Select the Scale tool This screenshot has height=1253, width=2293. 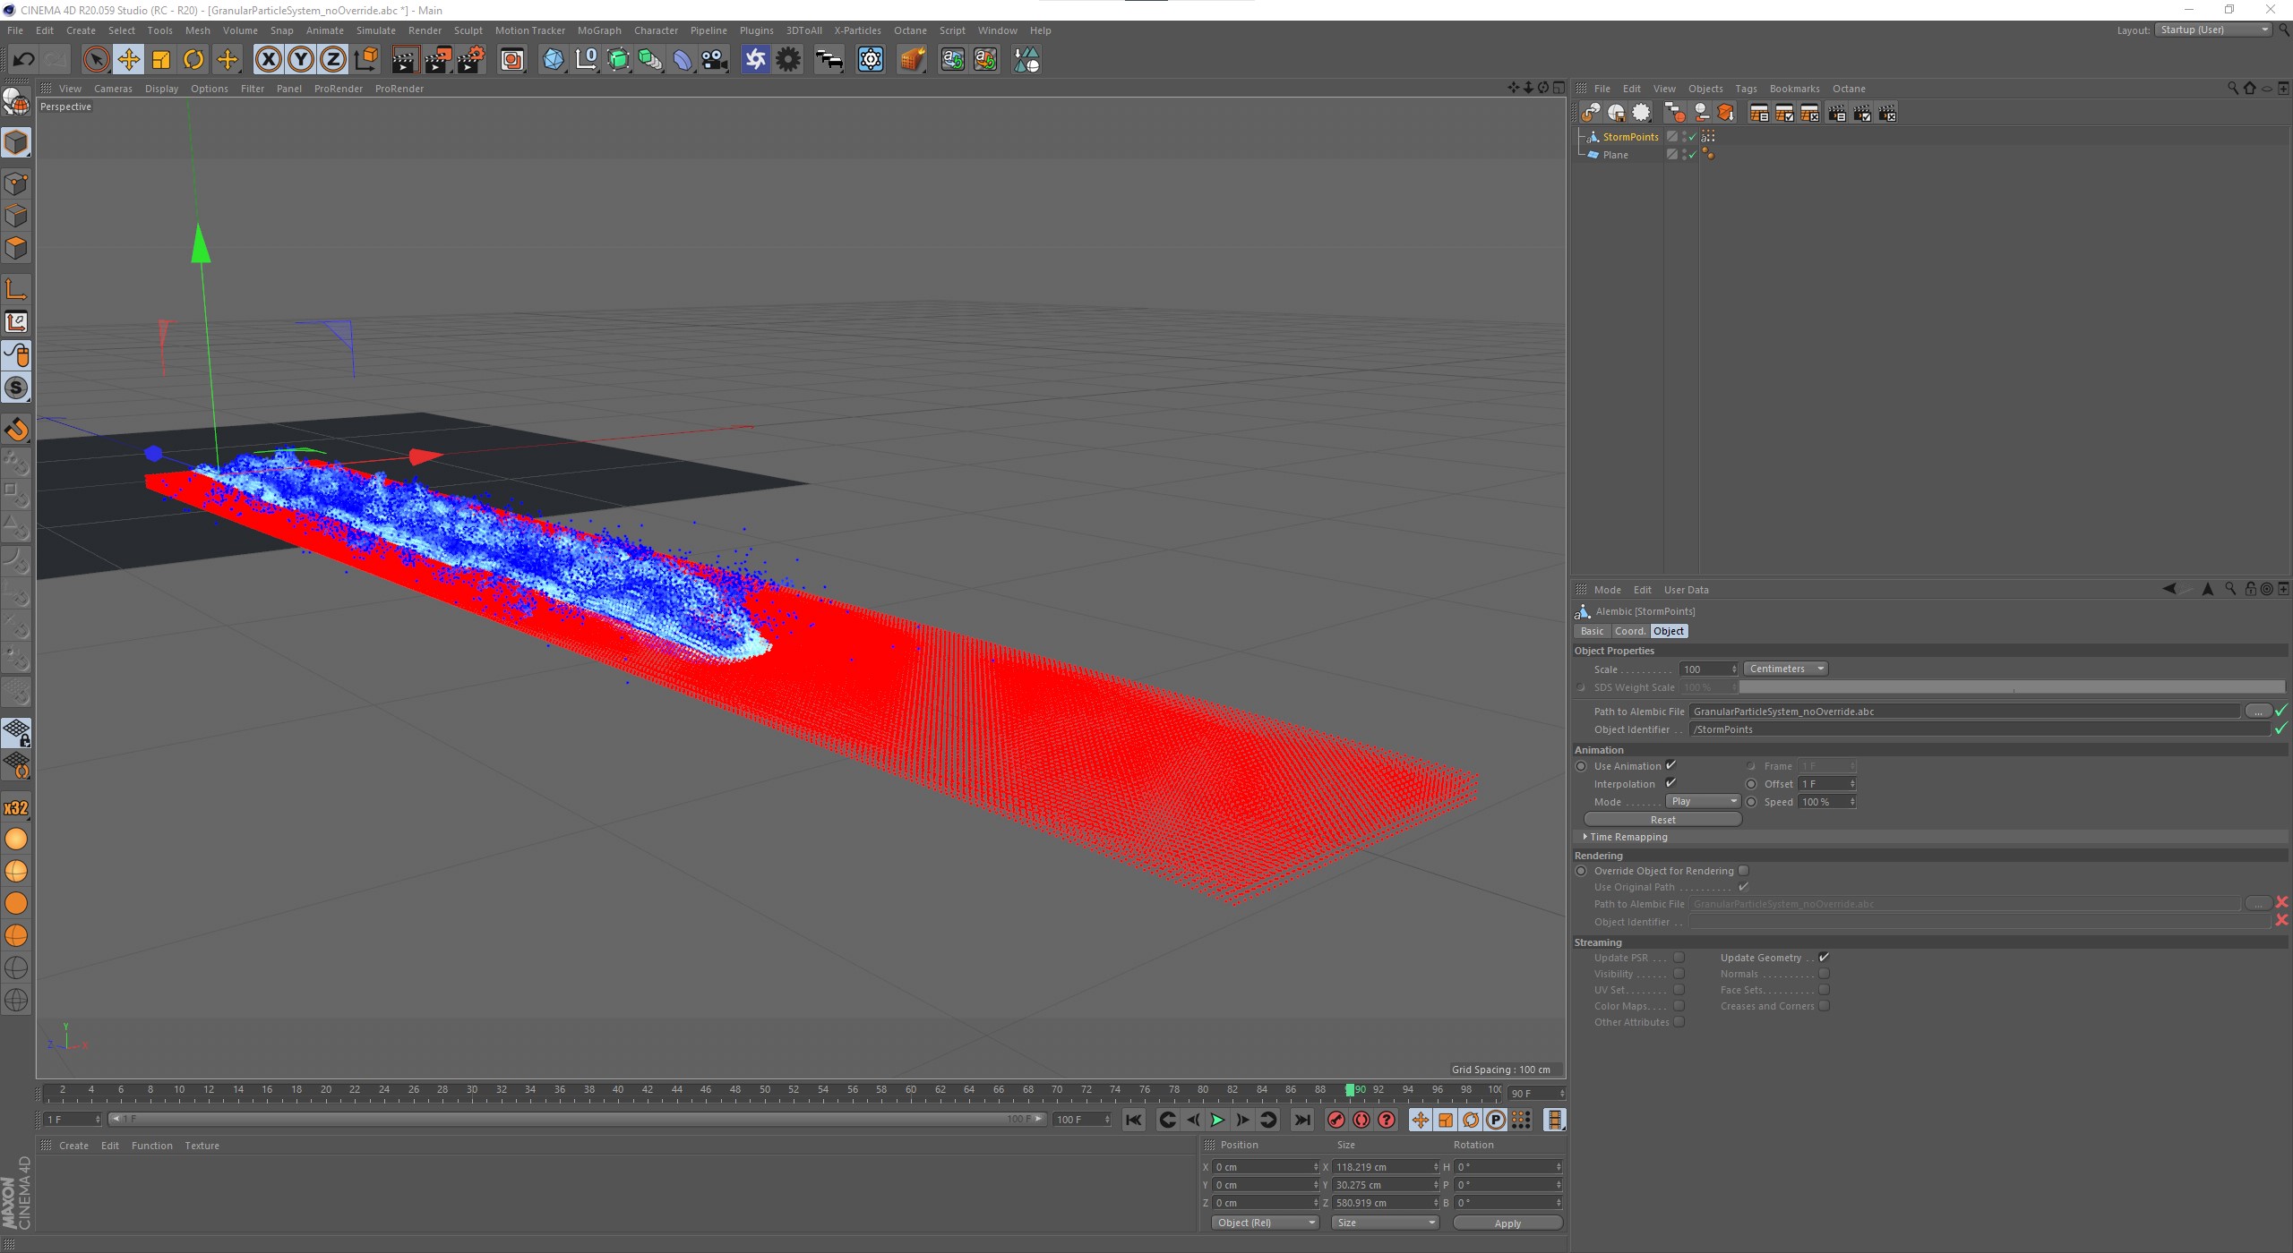[161, 60]
